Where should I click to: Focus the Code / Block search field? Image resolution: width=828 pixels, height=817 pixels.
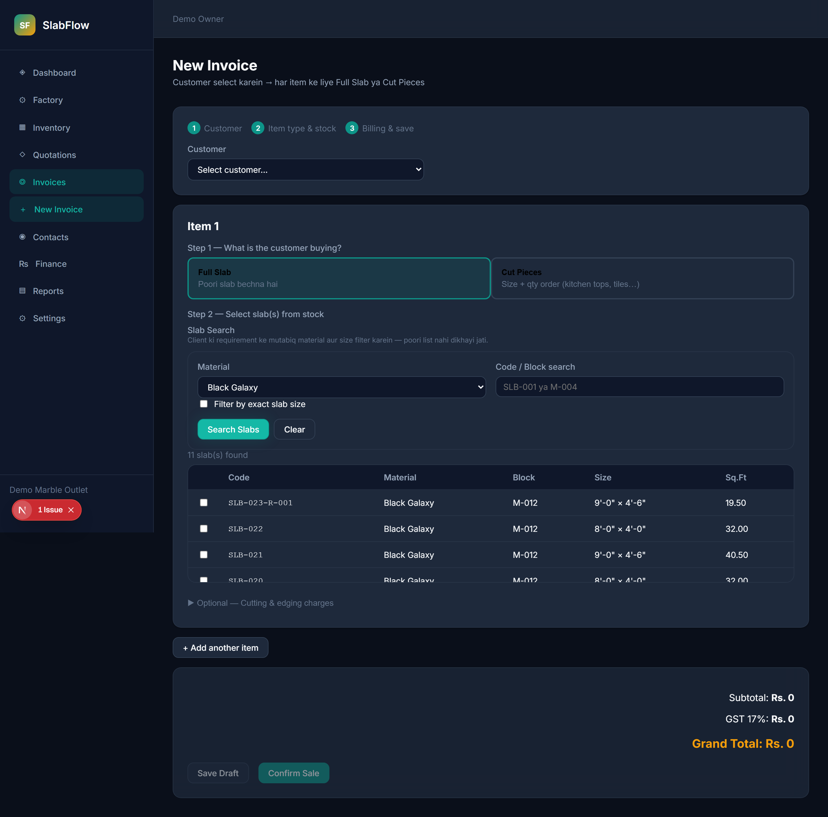[639, 387]
